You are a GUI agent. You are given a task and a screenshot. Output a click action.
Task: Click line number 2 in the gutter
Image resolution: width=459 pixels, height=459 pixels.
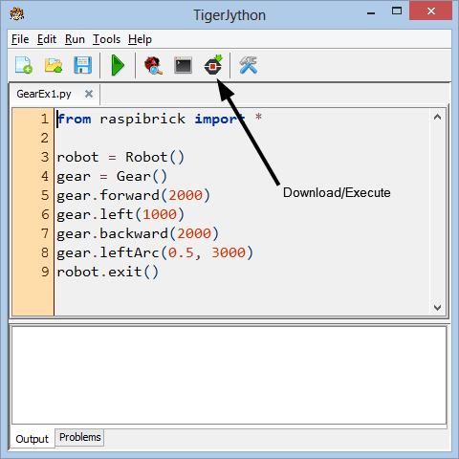45,138
